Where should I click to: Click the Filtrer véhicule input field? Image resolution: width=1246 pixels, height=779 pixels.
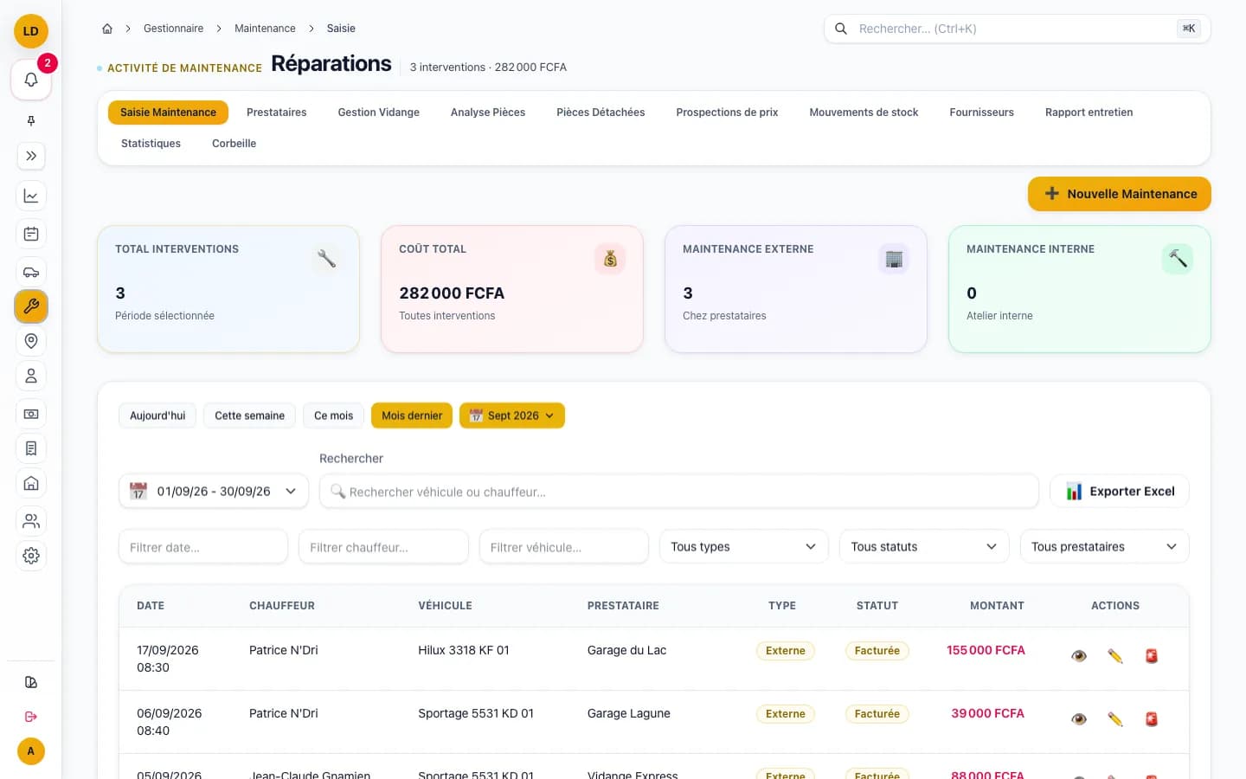(564, 547)
